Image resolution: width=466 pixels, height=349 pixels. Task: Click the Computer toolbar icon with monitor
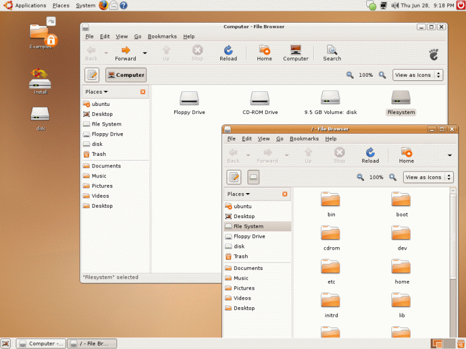[x=296, y=54]
